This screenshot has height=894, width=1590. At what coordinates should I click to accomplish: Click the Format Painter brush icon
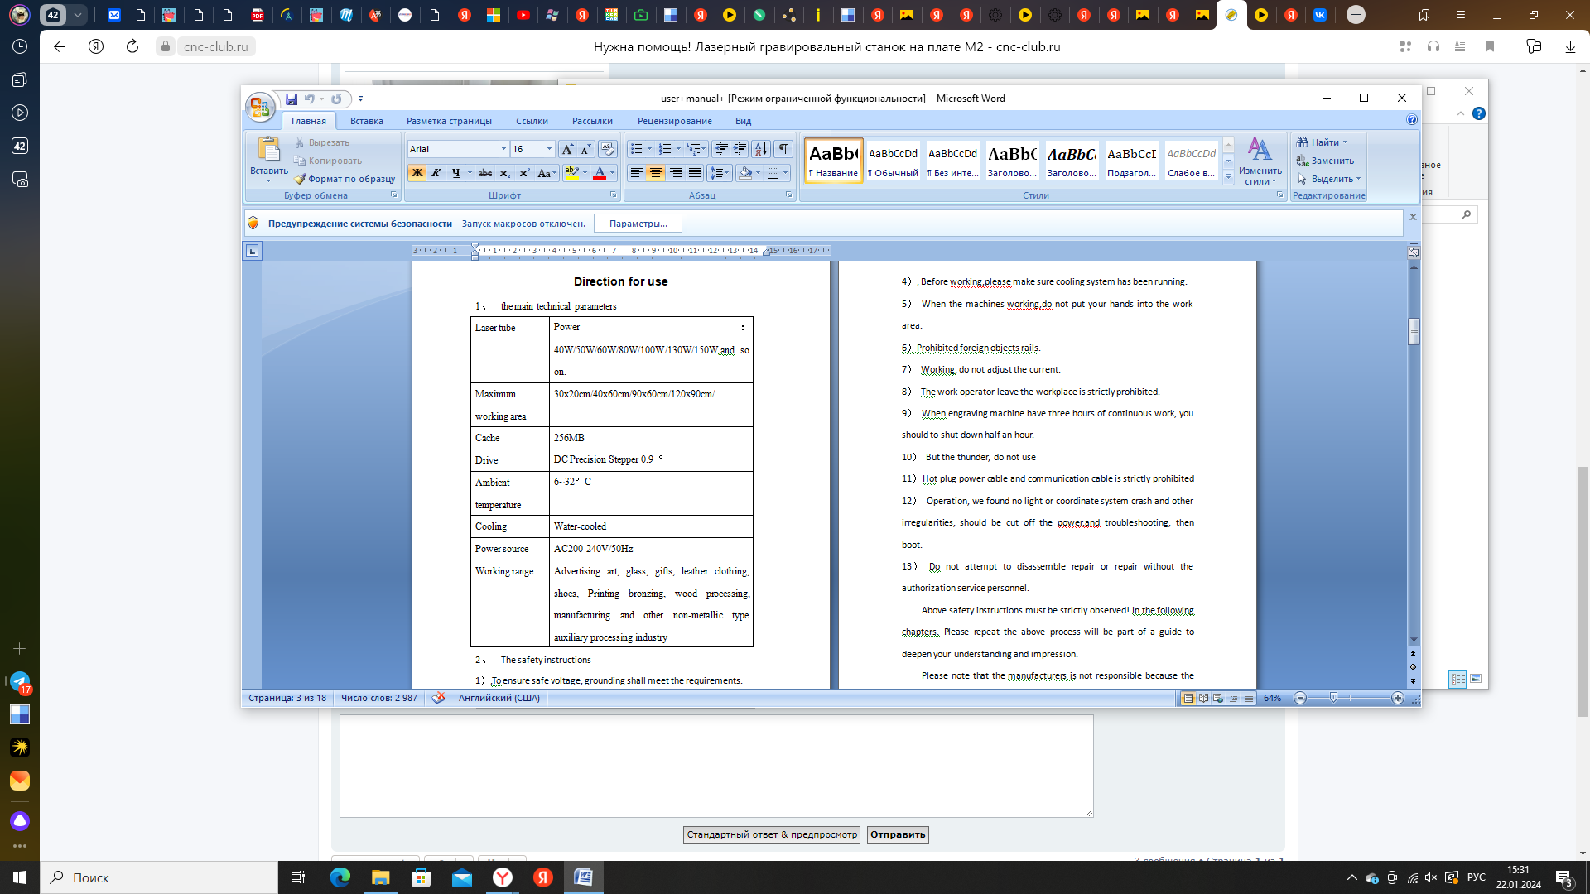tap(301, 179)
